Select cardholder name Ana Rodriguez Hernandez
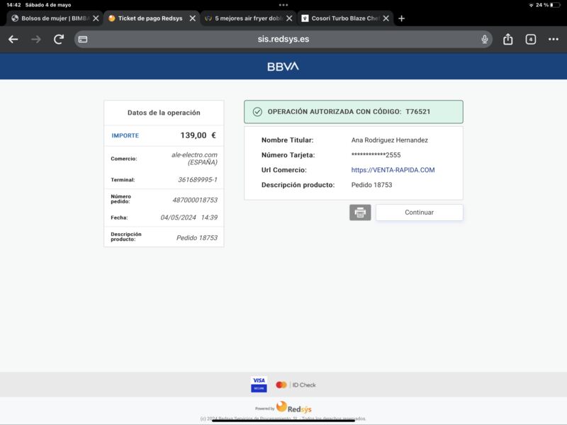The height and width of the screenshot is (425, 567). click(389, 140)
